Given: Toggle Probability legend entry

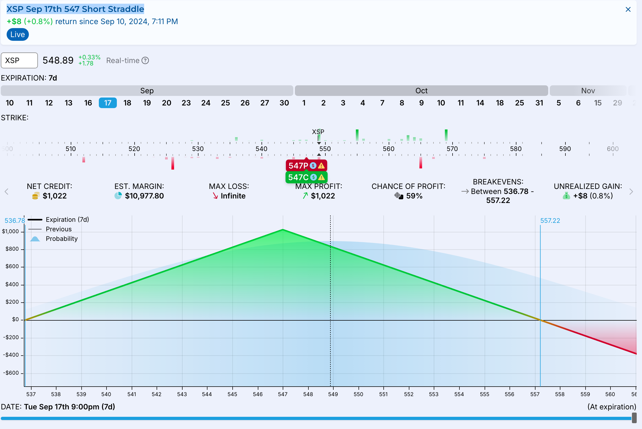Looking at the screenshot, I should [x=54, y=239].
